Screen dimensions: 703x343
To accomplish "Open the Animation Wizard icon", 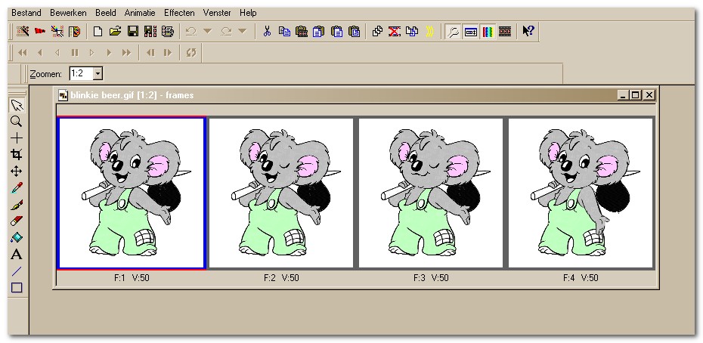I will tap(23, 32).
